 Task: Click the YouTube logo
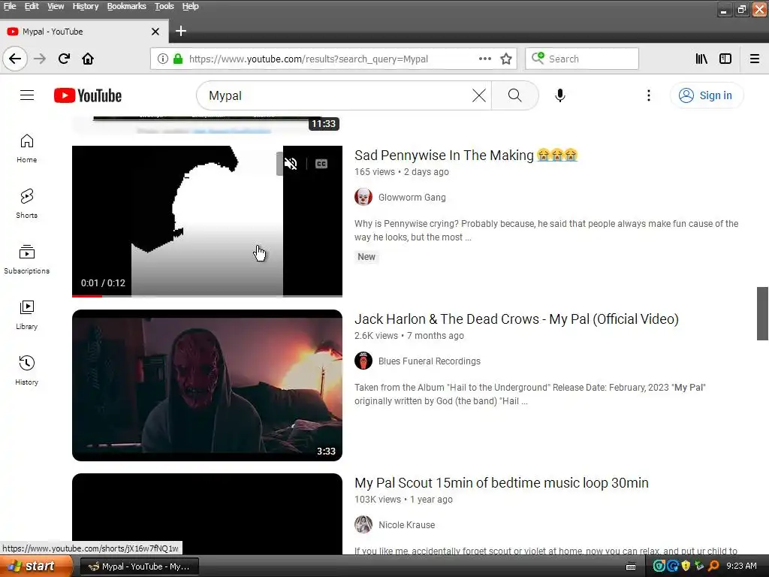[88, 95]
